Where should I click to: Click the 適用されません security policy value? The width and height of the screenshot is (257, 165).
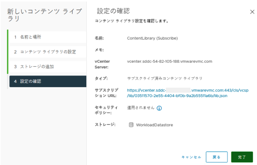141,108
